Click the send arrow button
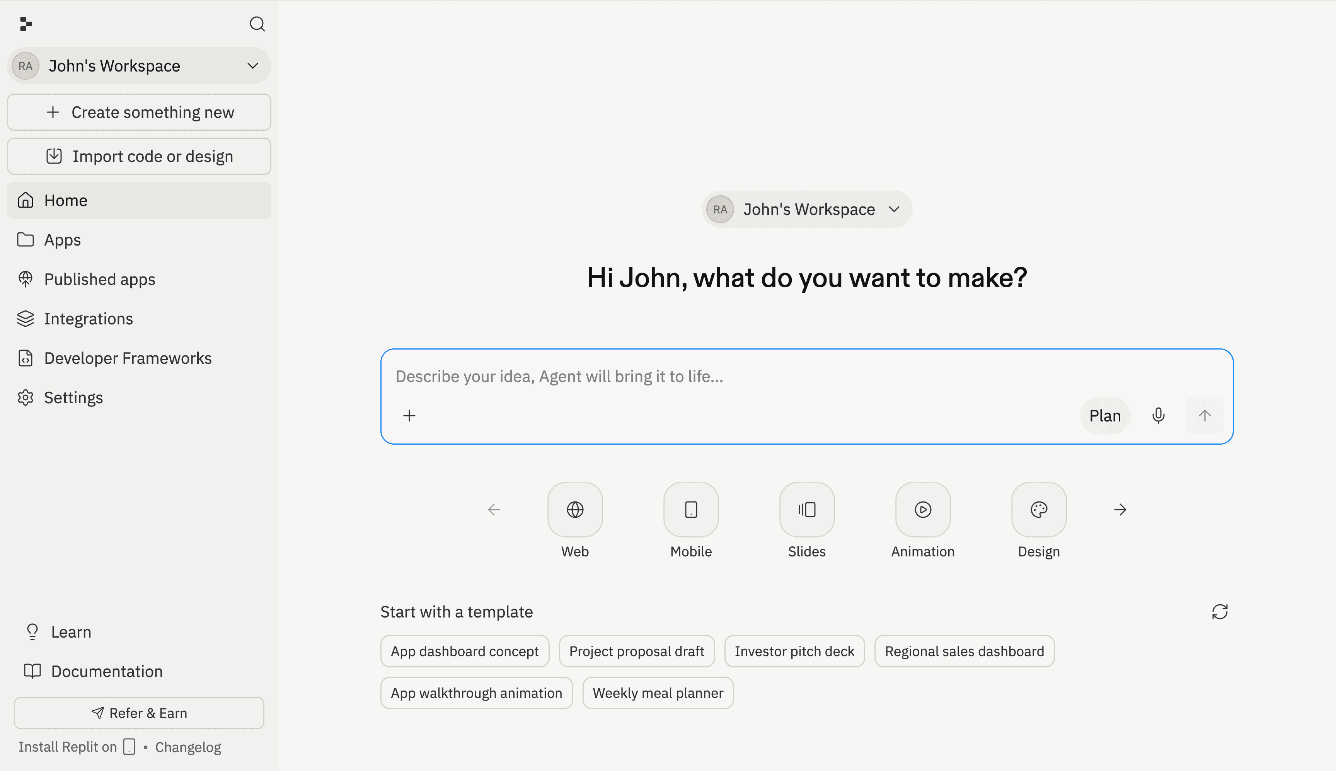 [1204, 416]
